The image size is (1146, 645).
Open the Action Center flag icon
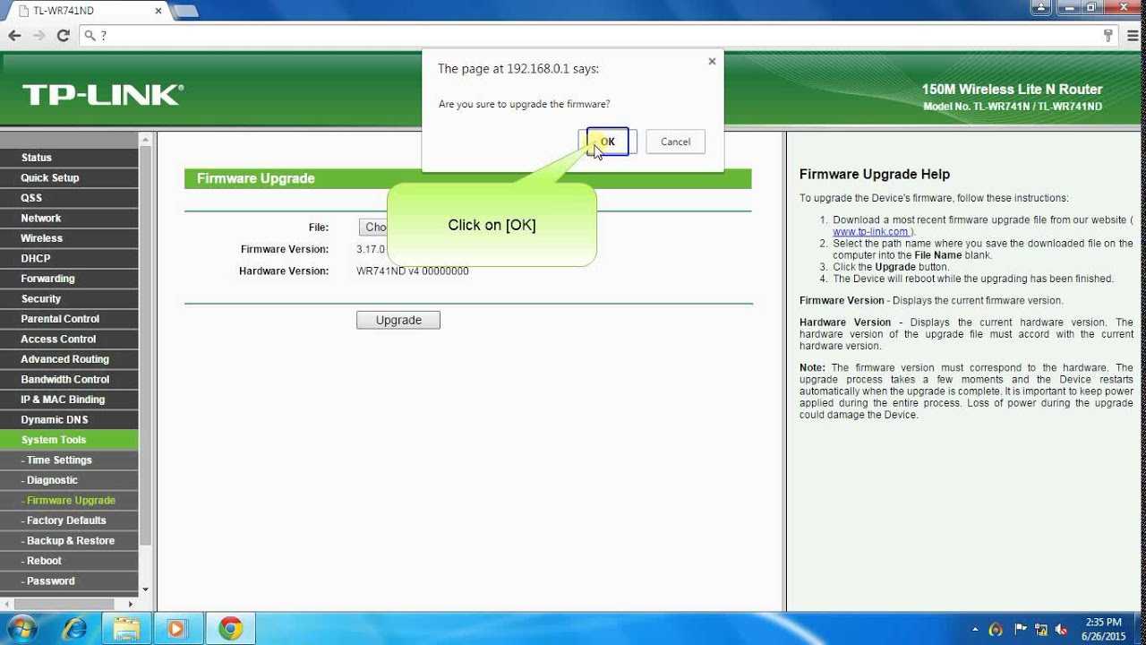(1020, 630)
